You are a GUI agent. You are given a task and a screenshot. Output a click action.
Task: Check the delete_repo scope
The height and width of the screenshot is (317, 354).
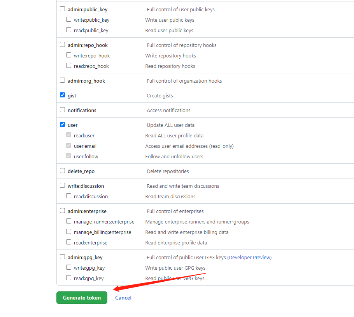62,170
